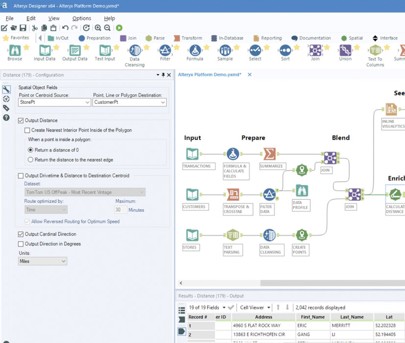Open the View menu
The height and width of the screenshot is (343, 405).
[54, 18]
